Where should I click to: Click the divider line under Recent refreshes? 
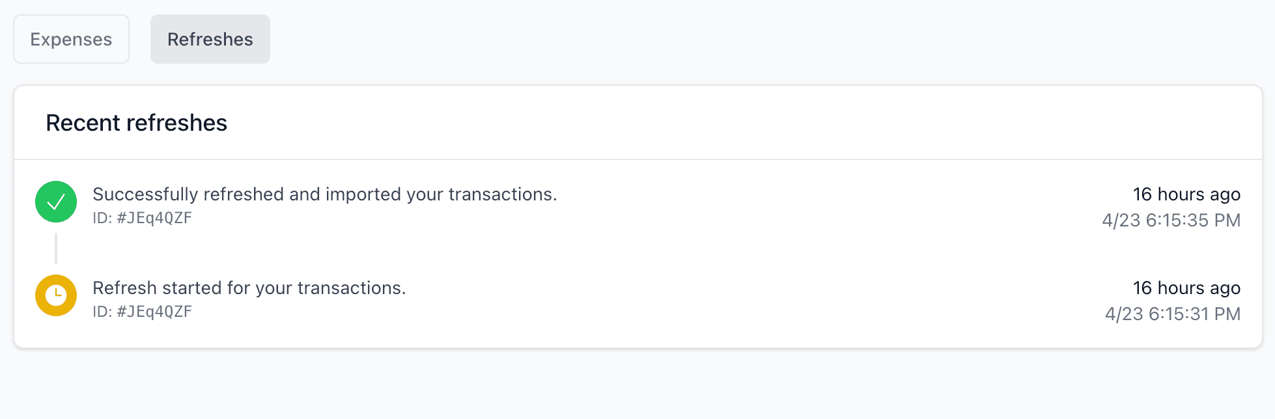tap(638, 159)
